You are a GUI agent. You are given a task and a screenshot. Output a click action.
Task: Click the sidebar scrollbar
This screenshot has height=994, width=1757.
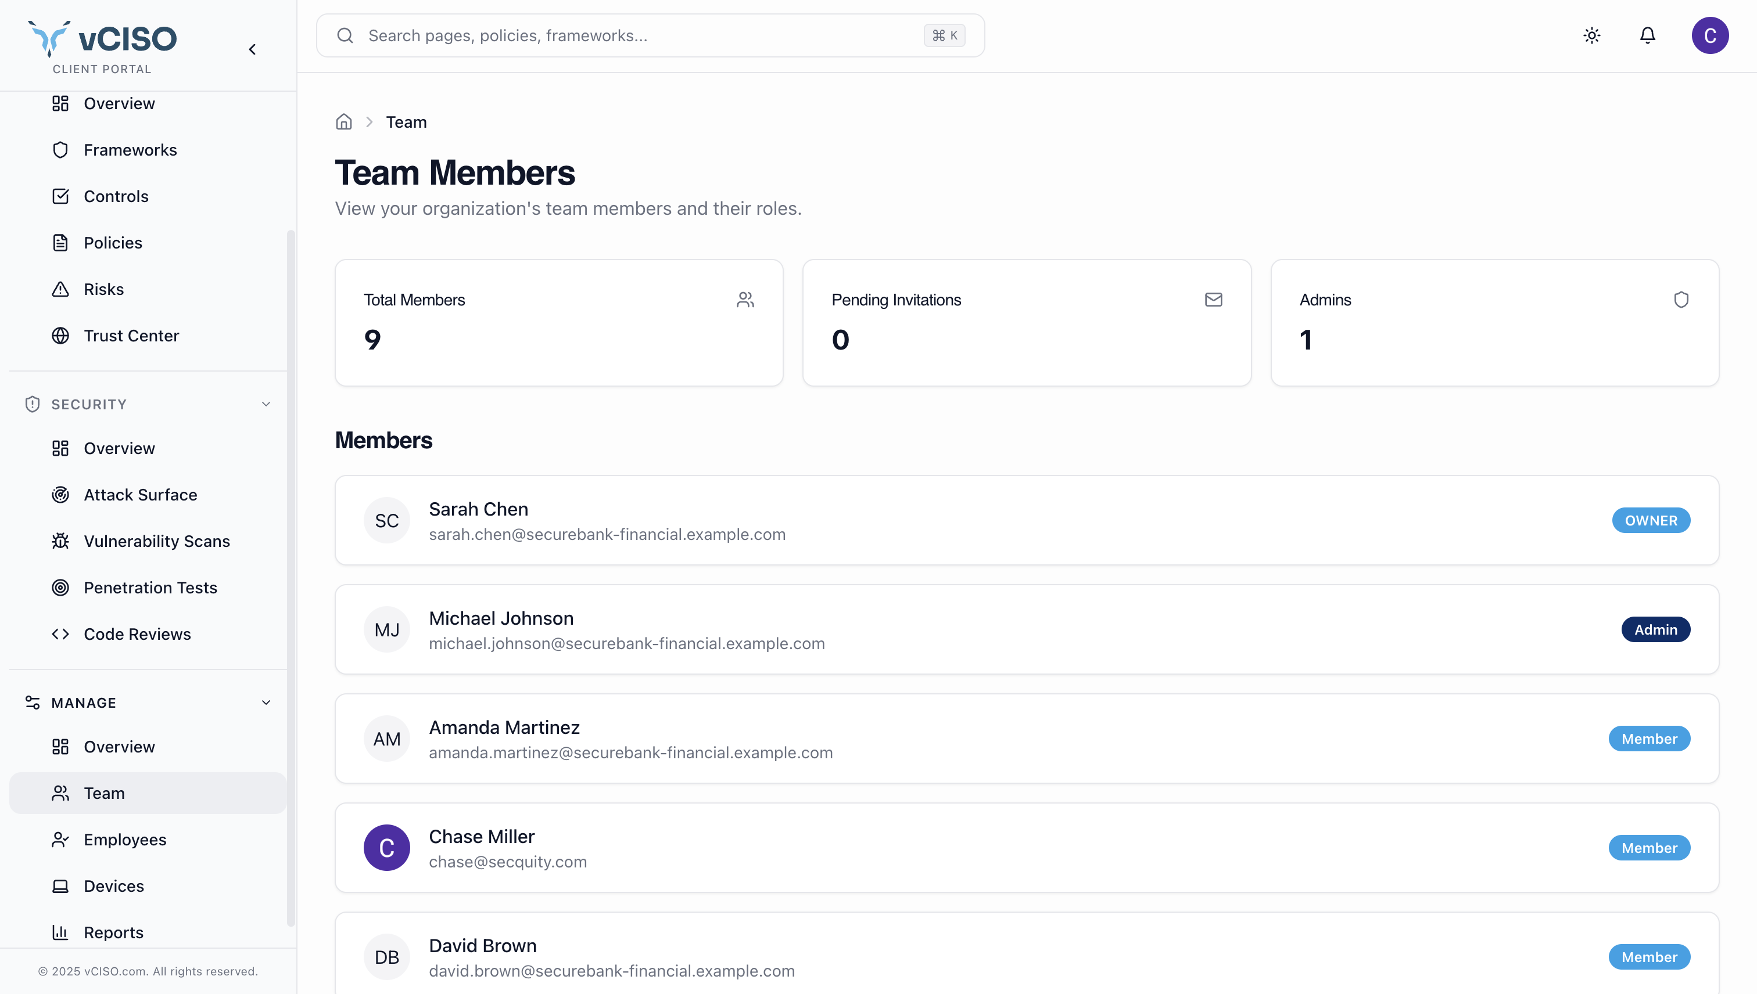291,578
